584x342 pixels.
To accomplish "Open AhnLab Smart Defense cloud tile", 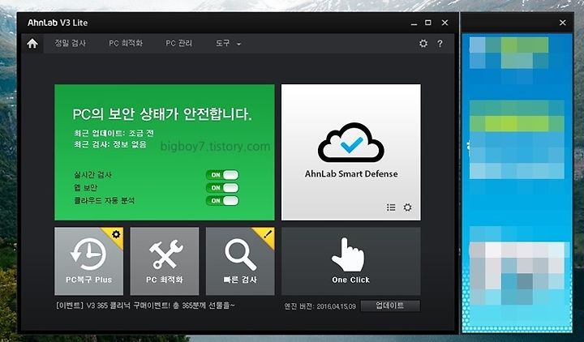I will pyautogui.click(x=351, y=152).
